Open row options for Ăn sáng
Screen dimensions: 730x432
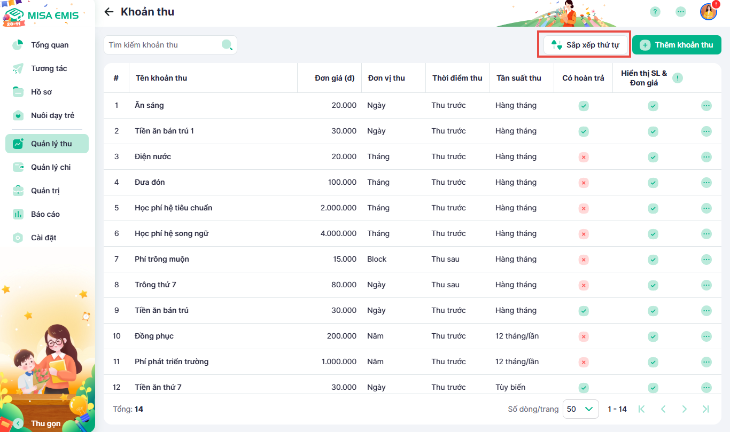[706, 106]
